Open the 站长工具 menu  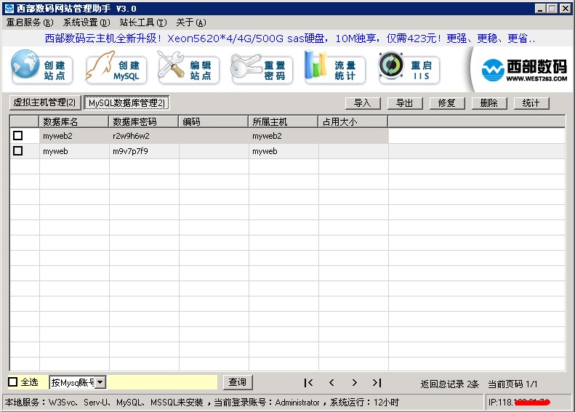tap(142, 23)
